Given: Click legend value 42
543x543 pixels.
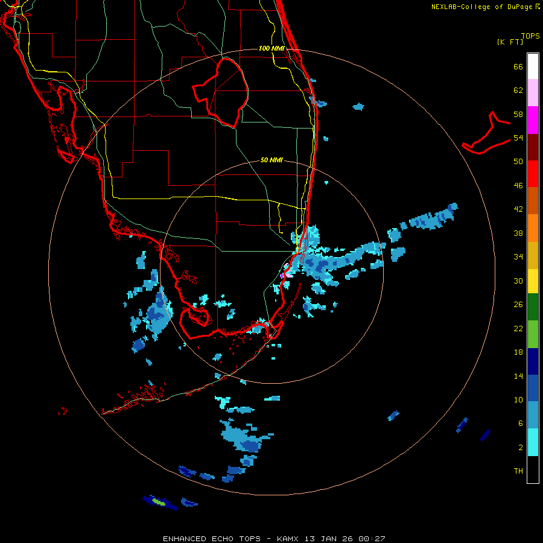Looking at the screenshot, I should coord(518,209).
